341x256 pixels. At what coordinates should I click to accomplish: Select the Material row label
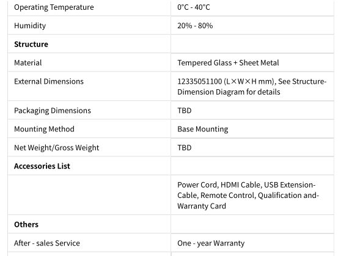point(28,63)
